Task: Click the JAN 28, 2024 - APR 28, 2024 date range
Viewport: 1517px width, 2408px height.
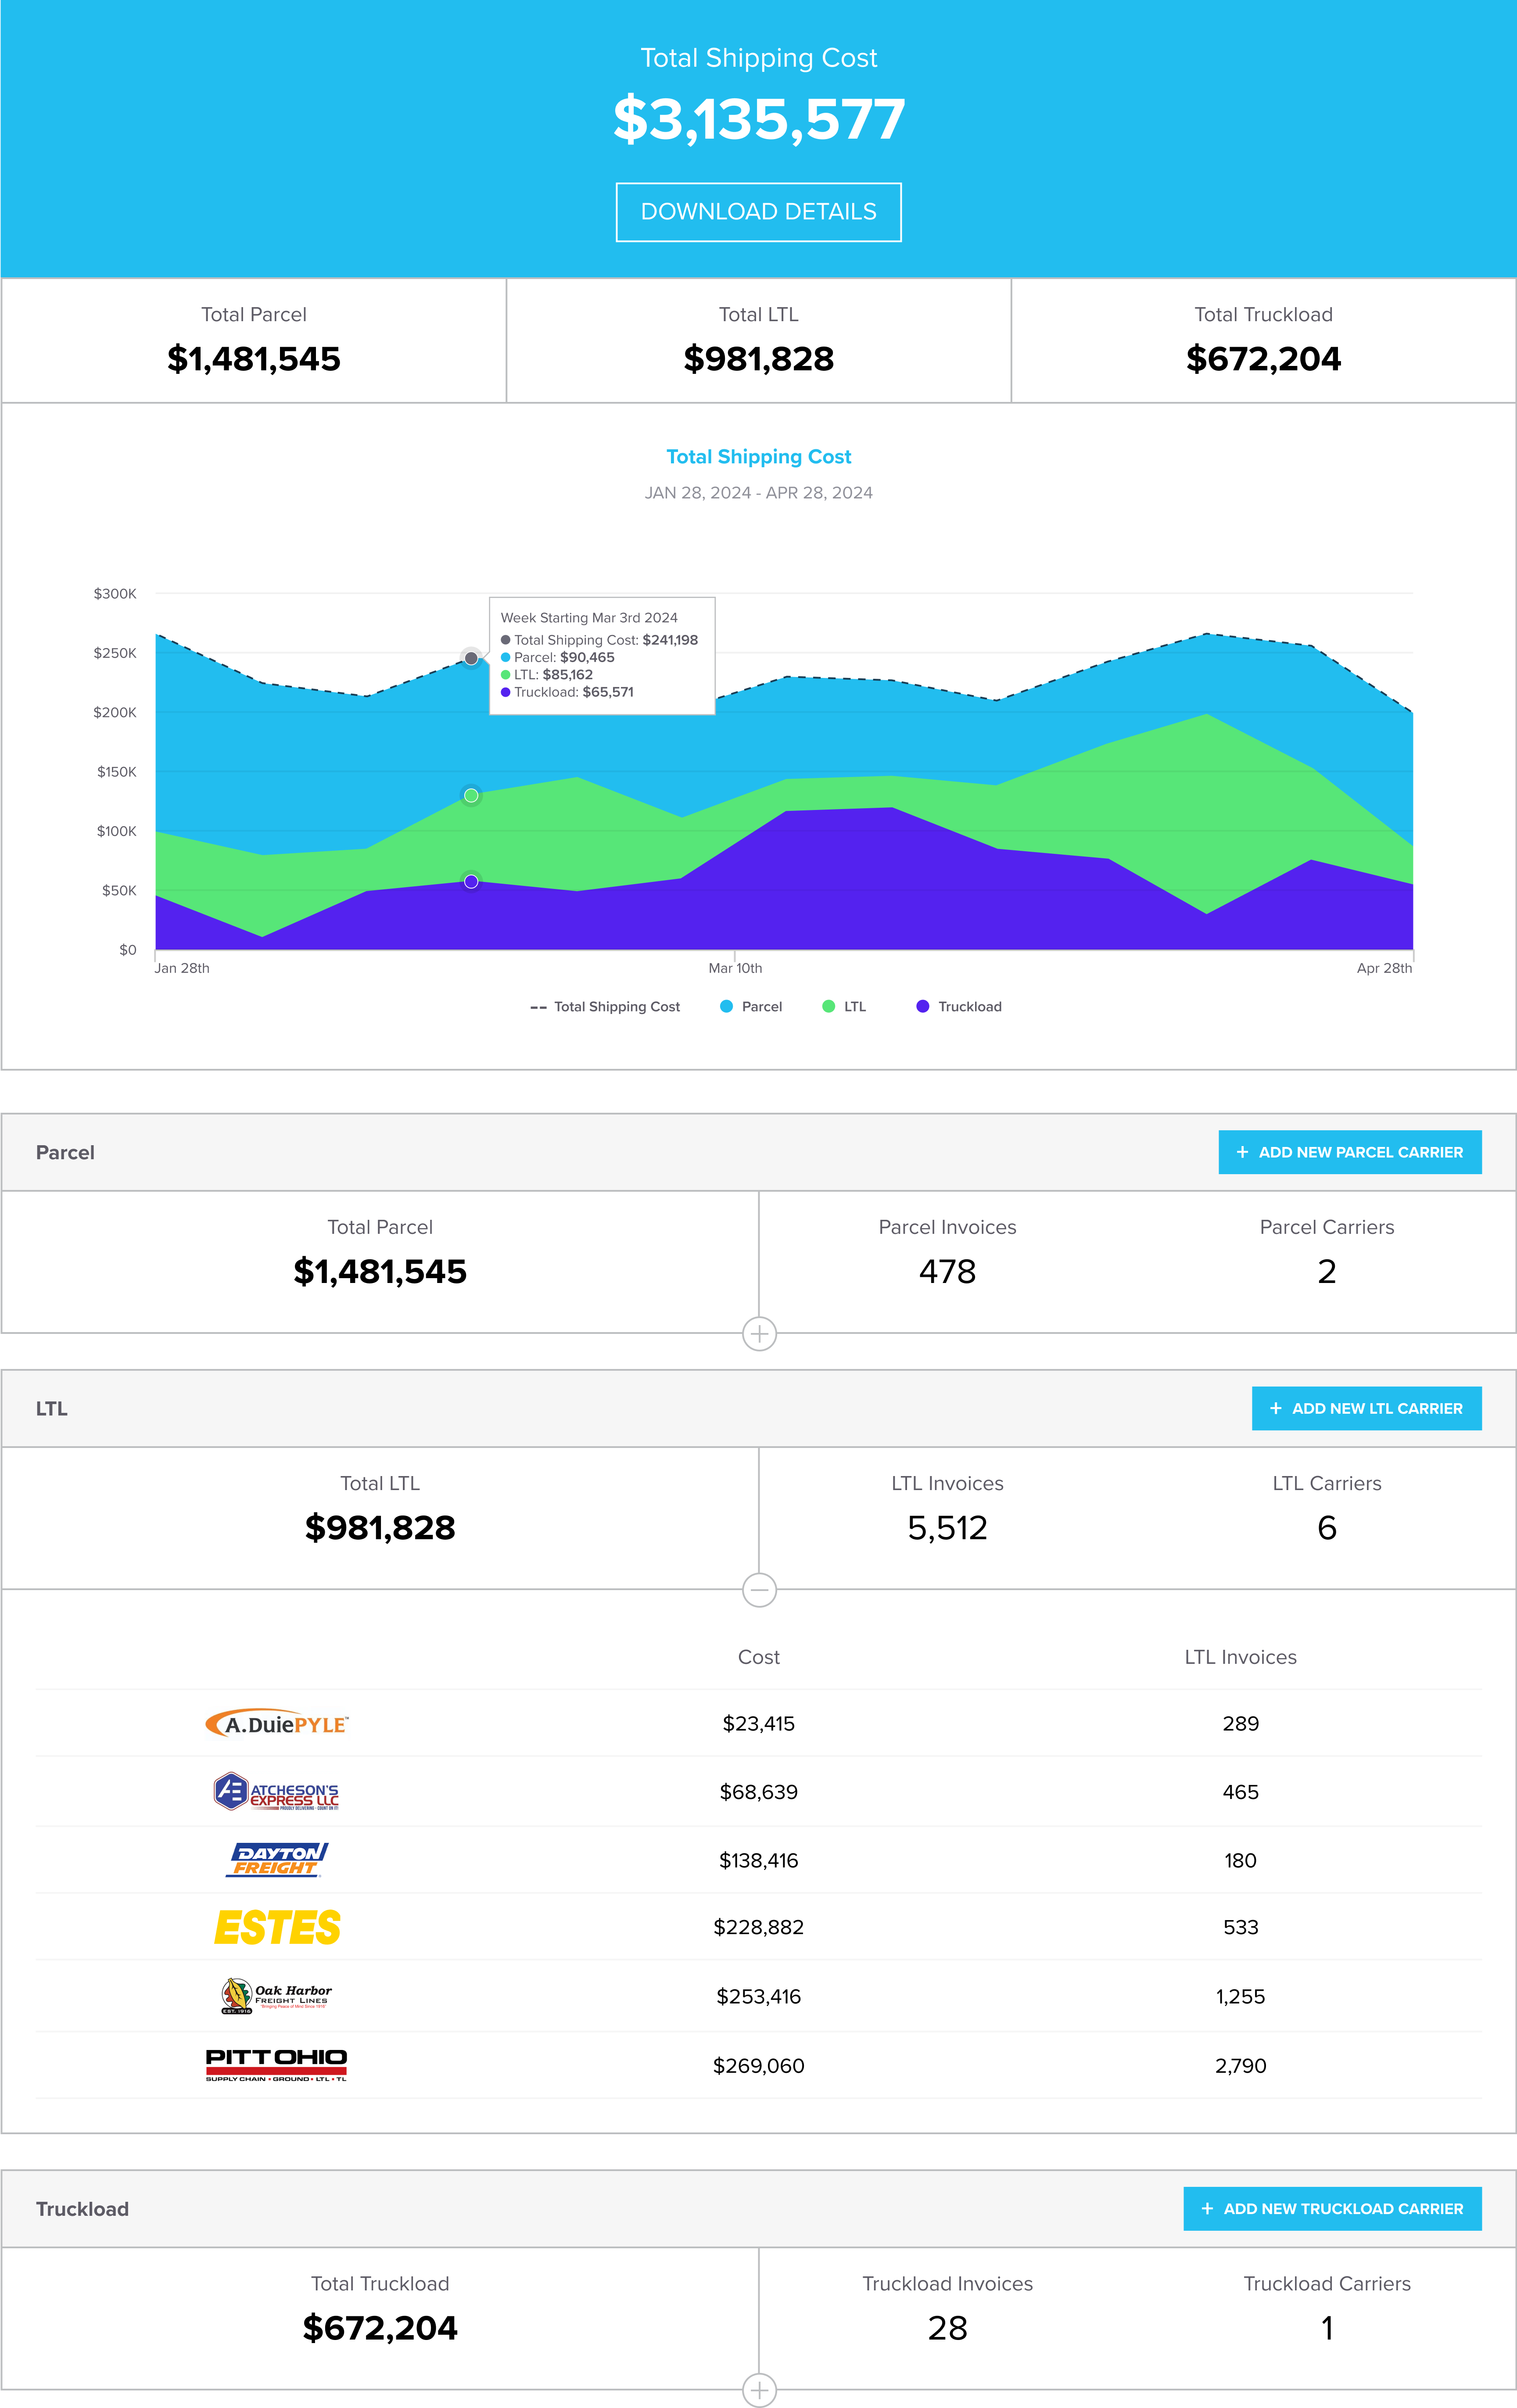Action: (x=759, y=493)
